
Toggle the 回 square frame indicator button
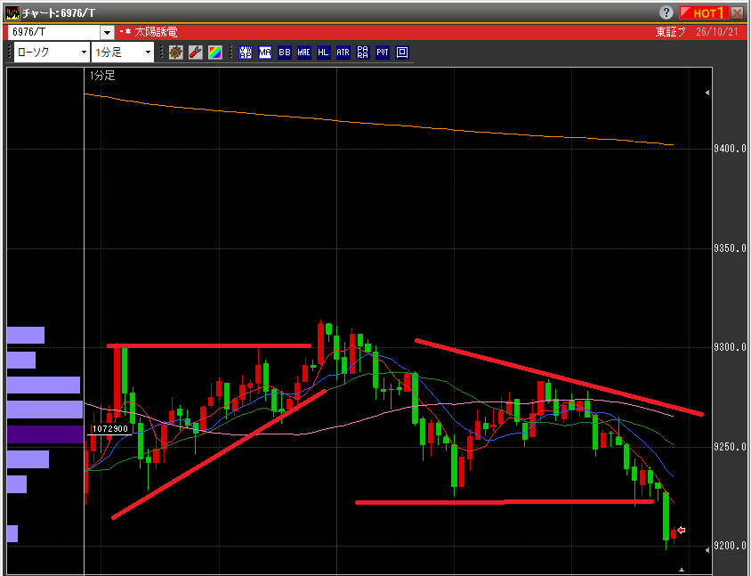coord(402,53)
